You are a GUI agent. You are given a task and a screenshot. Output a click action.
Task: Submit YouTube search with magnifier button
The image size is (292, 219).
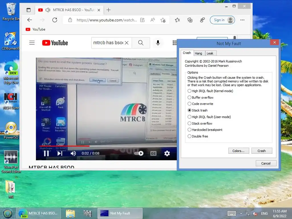(x=141, y=43)
